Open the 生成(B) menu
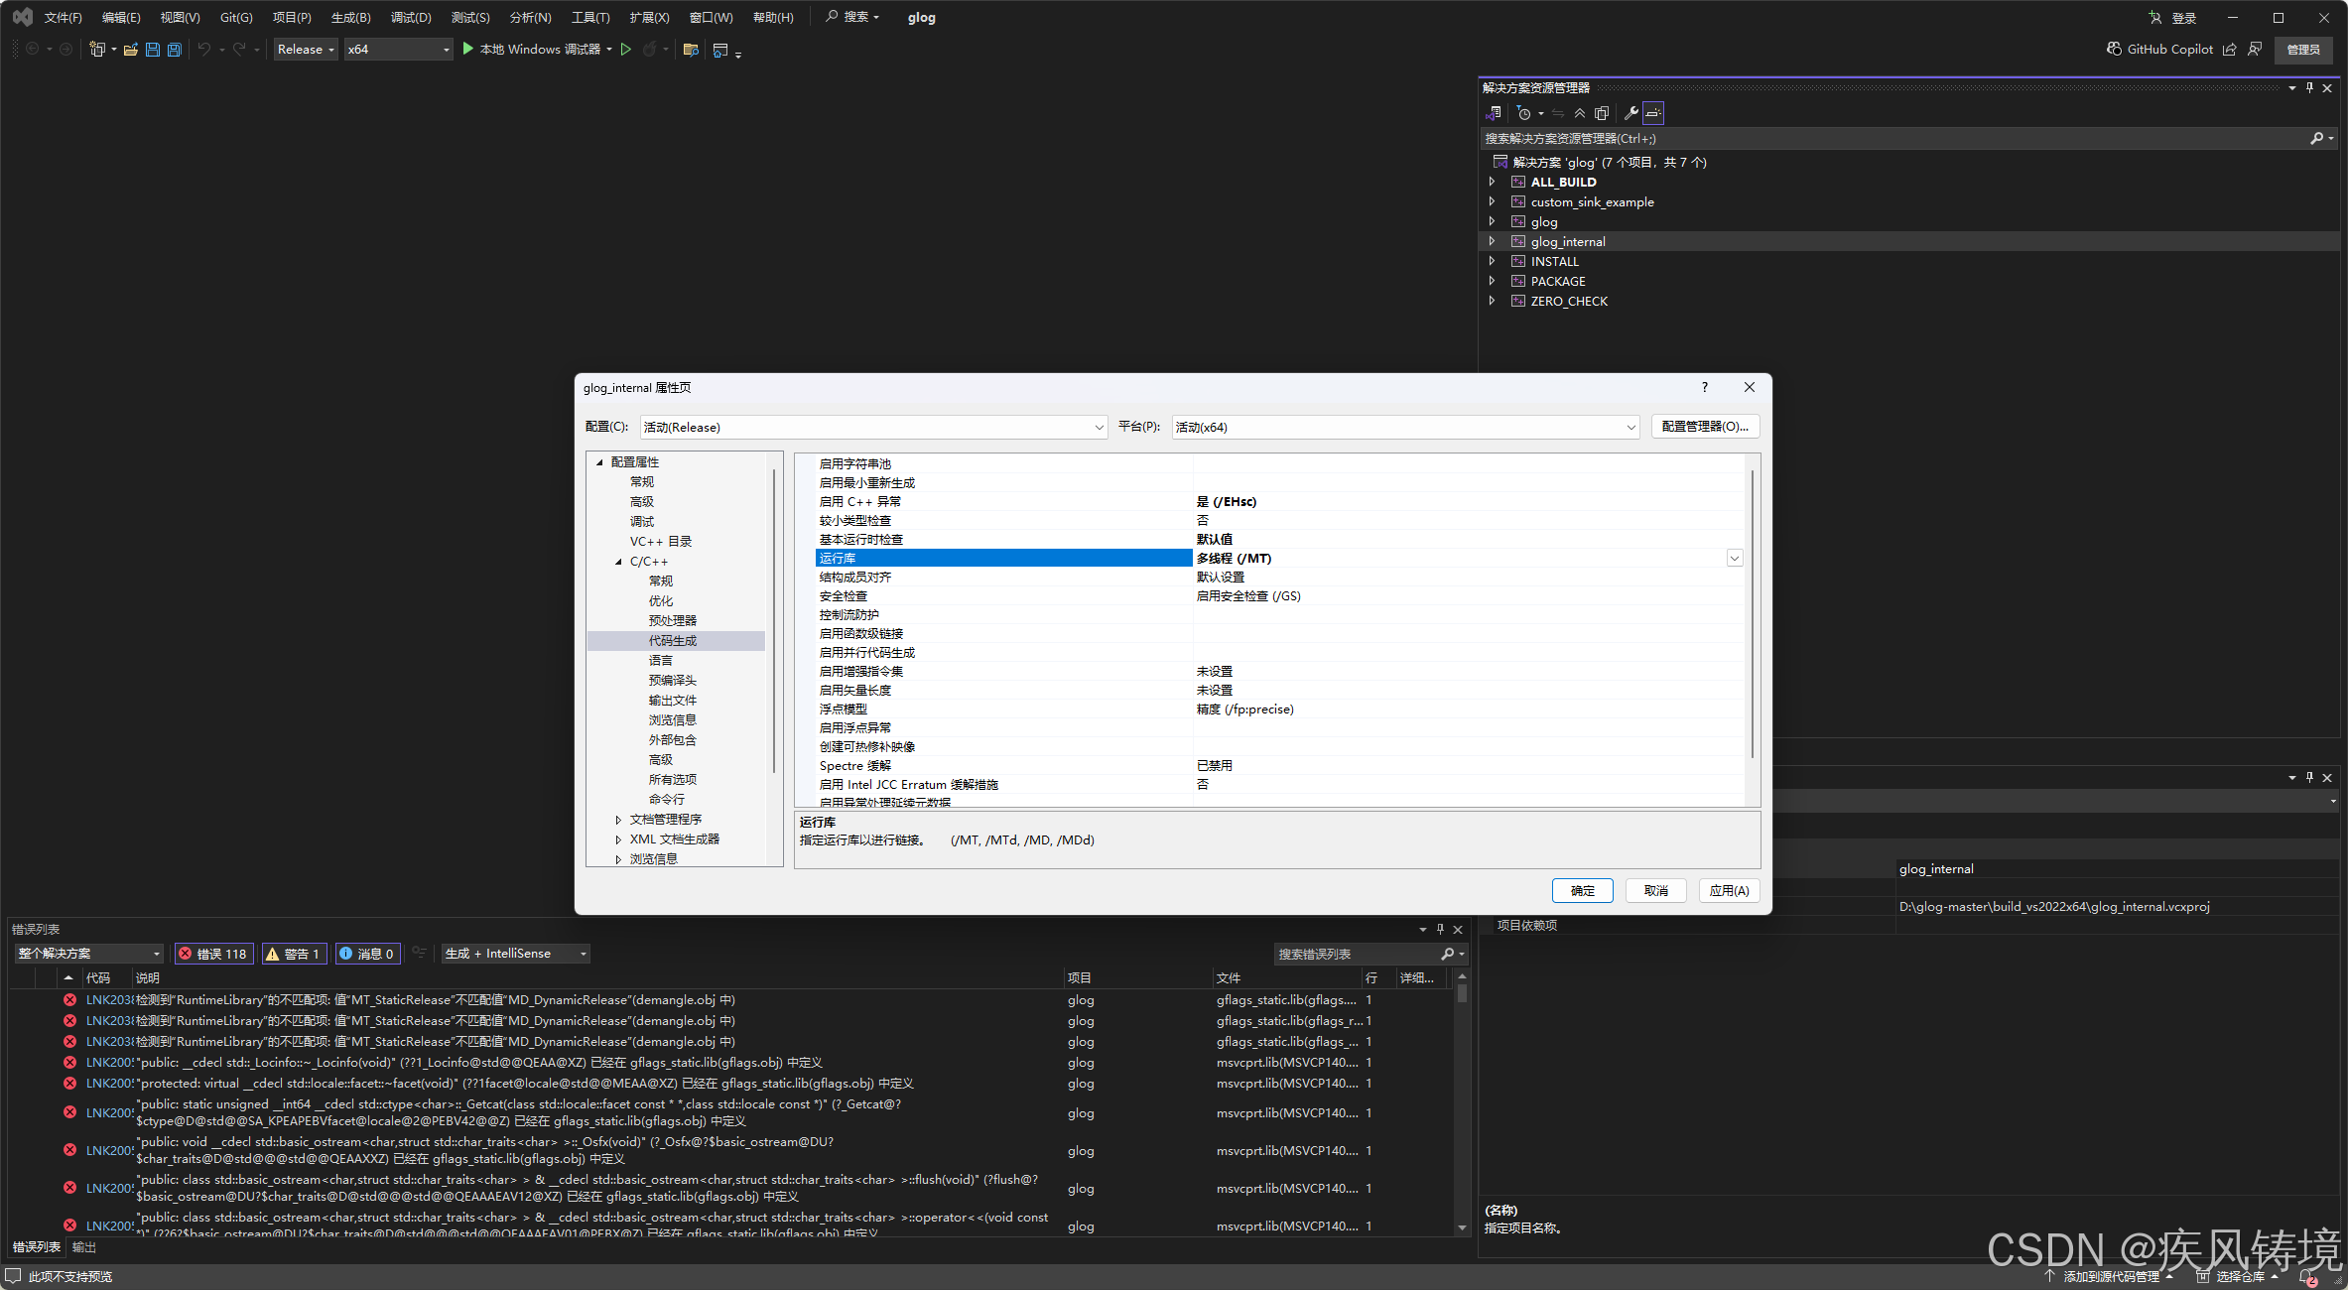This screenshot has height=1290, width=2348. pos(350,18)
